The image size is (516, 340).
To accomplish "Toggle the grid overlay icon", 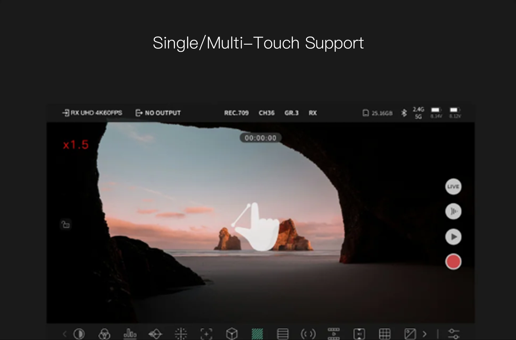I will (385, 334).
